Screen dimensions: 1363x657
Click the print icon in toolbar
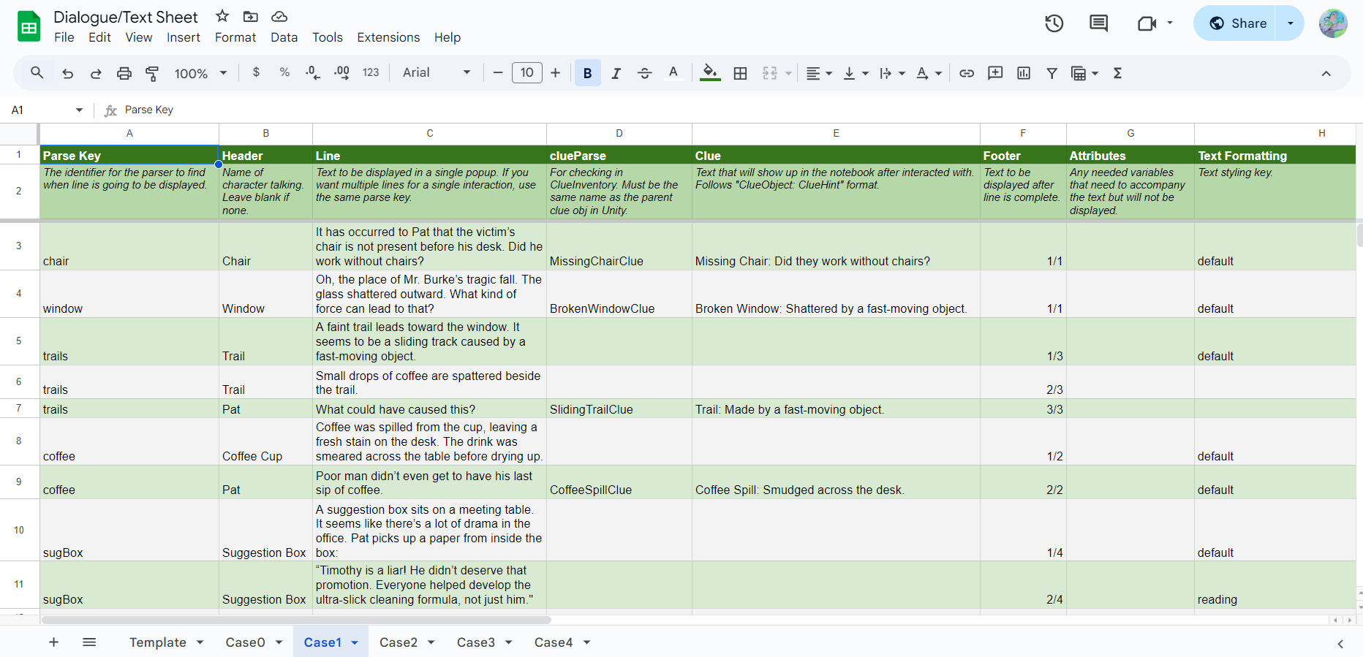[124, 73]
